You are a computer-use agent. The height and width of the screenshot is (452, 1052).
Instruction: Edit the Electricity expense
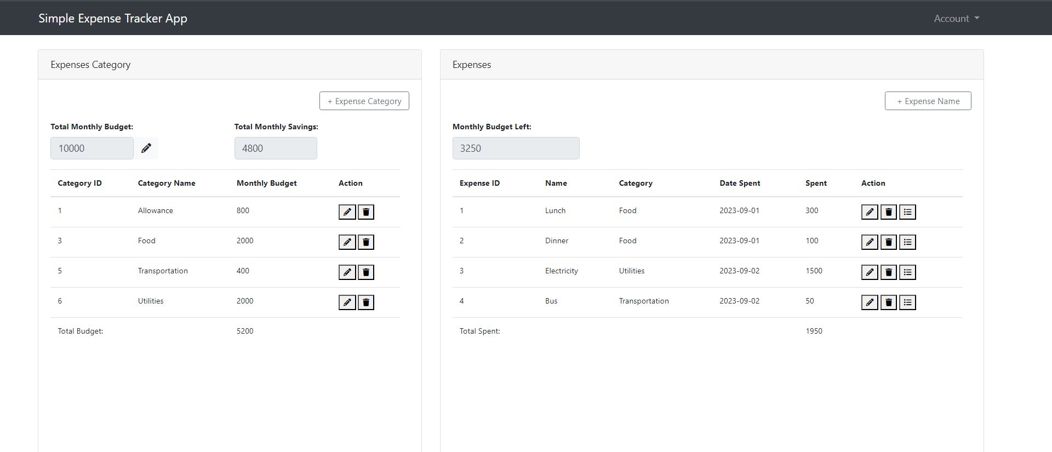coord(870,272)
